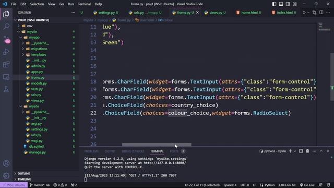The height and width of the screenshot is (188, 334).
Task: Open run options dropdown arrow next to play
Action: tap(308, 13)
